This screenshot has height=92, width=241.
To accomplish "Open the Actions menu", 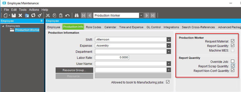I will click(34, 10).
